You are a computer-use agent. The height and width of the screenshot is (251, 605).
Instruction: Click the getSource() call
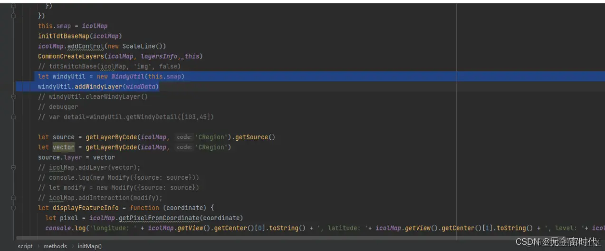(x=255, y=137)
